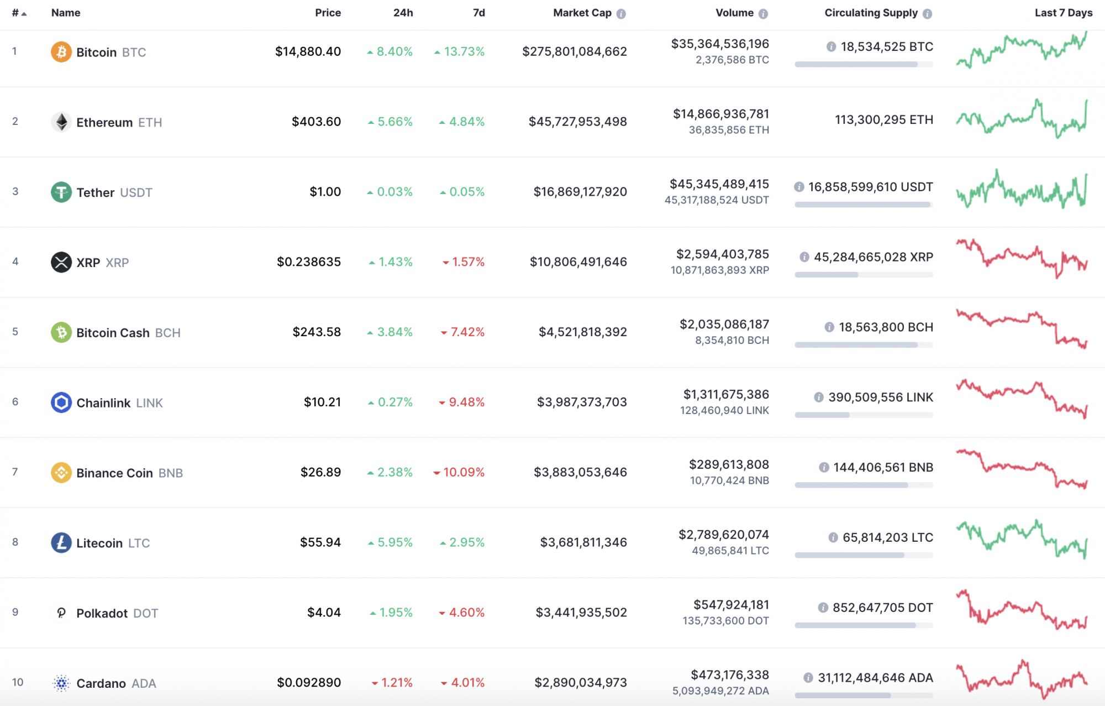Click info icon beside Litecoin supply

(833, 537)
